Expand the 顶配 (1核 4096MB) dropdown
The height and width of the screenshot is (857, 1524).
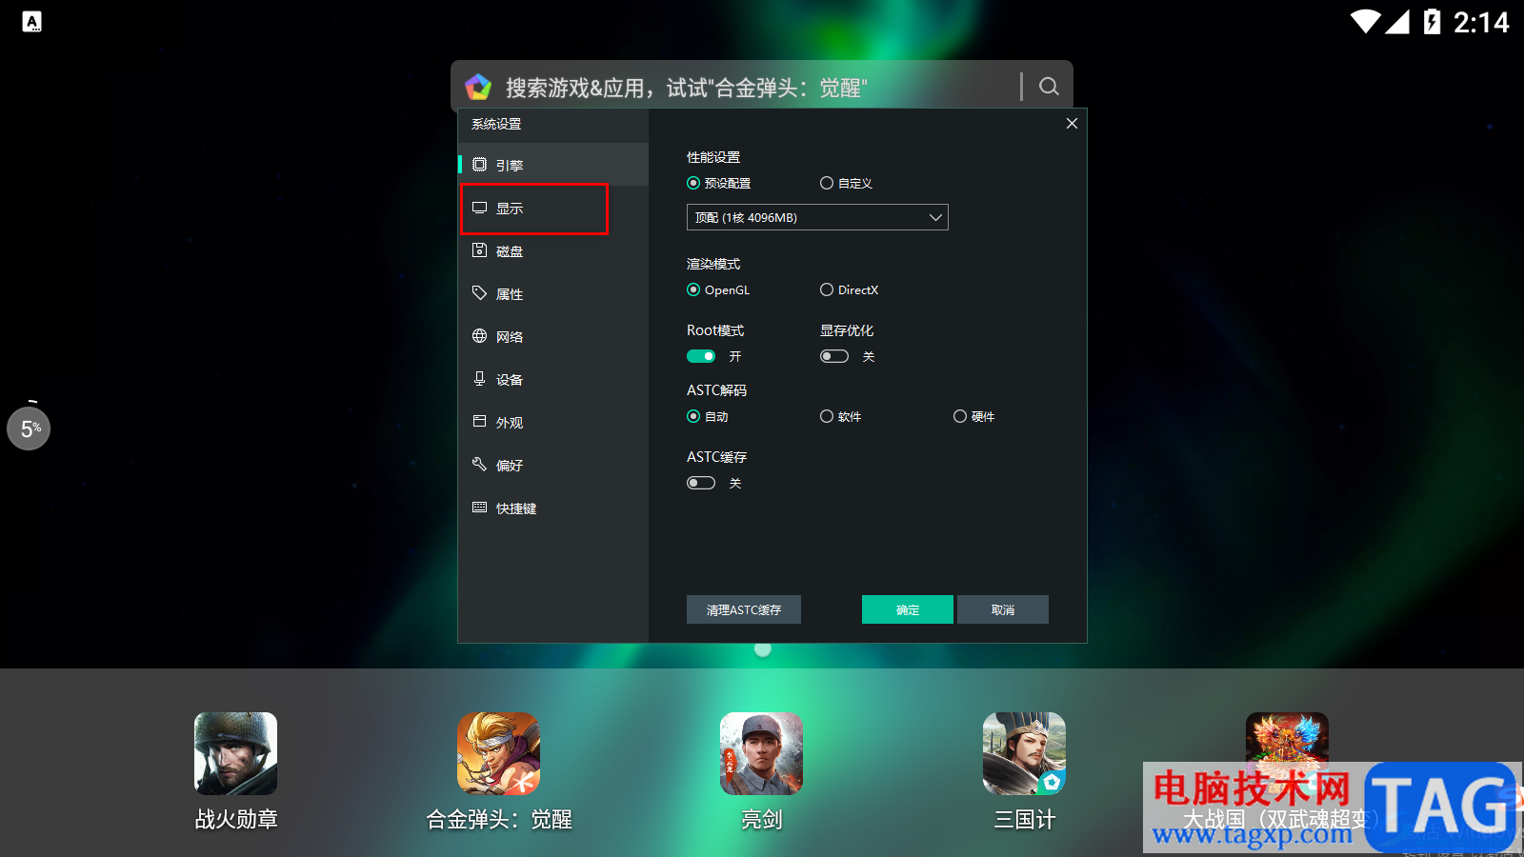(817, 217)
